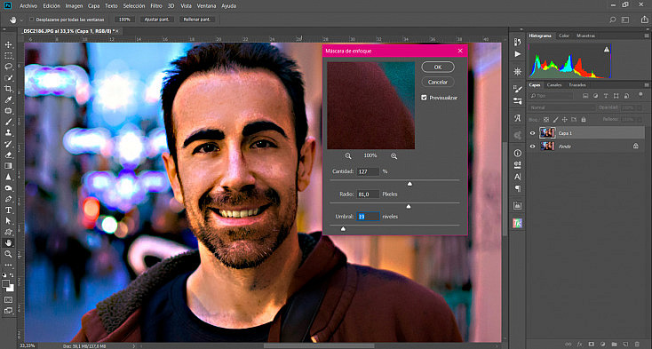Switch to the Color tab
This screenshot has height=349, width=652.
tap(564, 36)
